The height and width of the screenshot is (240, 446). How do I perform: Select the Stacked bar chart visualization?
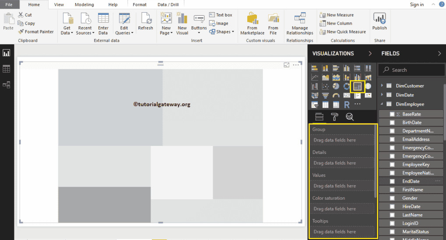[314, 68]
